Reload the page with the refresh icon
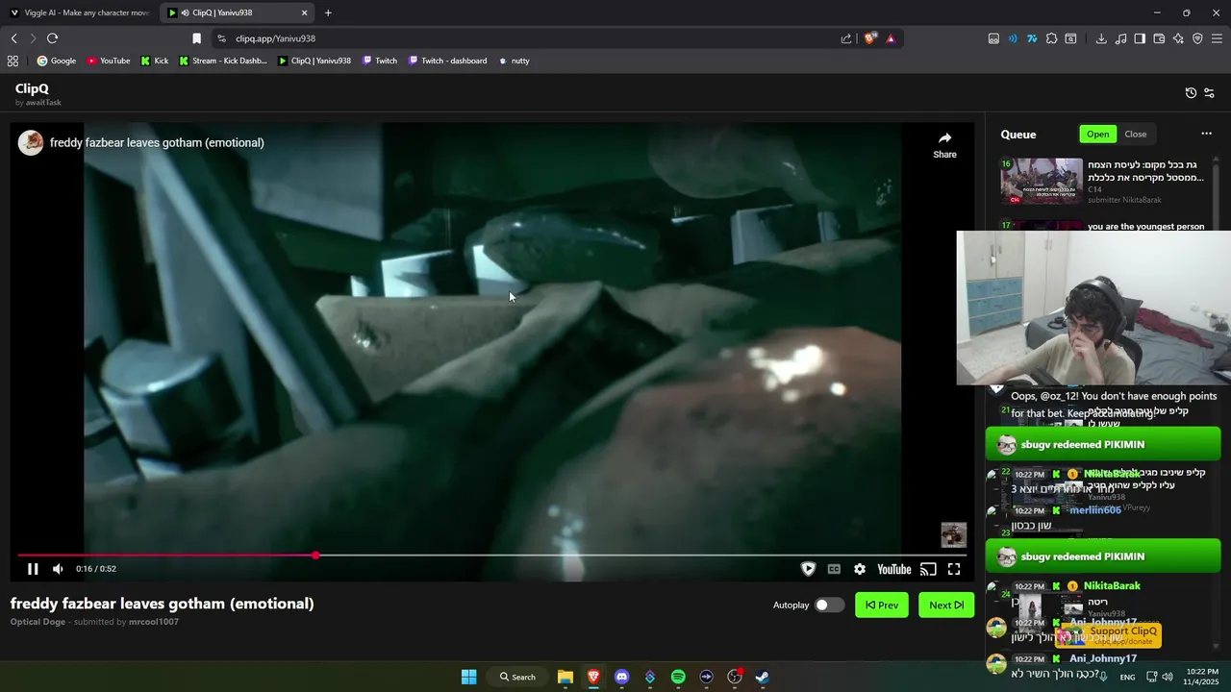The image size is (1231, 692). [52, 38]
